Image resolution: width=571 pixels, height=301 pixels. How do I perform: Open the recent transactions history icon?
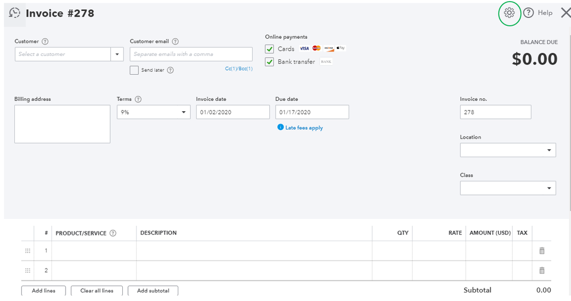click(15, 13)
